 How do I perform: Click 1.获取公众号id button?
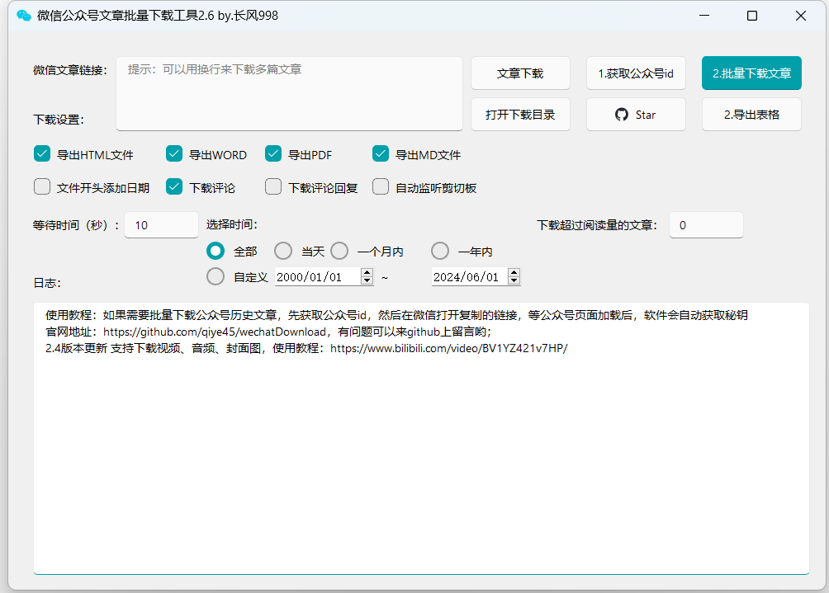[636, 73]
